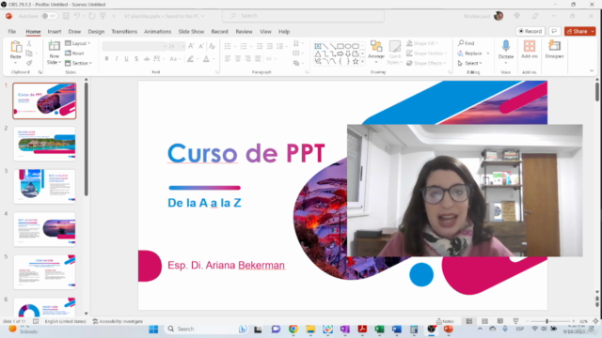
Task: Expand the Section dropdown
Action: pyautogui.click(x=79, y=63)
